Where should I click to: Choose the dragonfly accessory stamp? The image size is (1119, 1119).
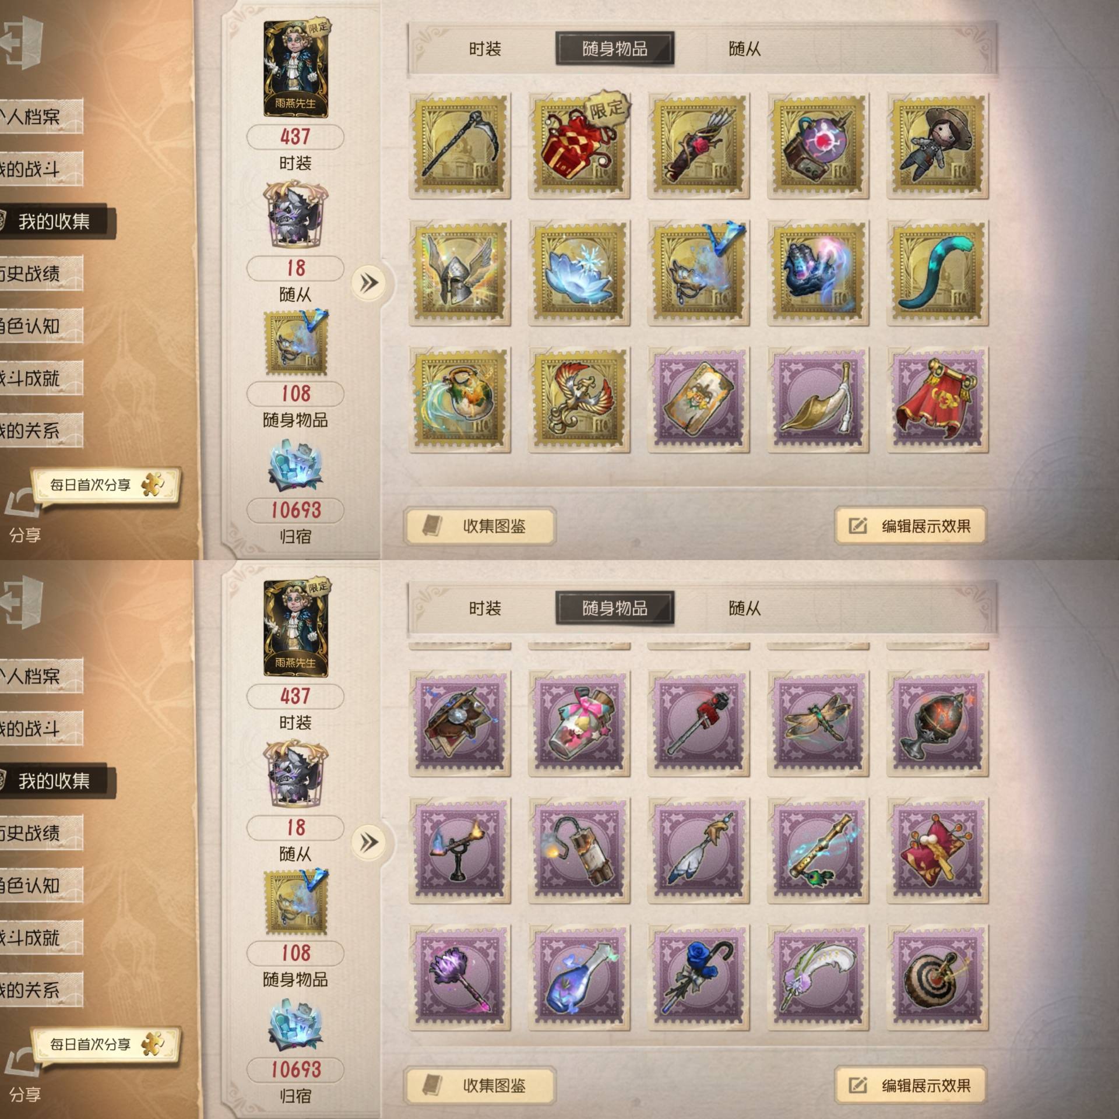pos(818,723)
